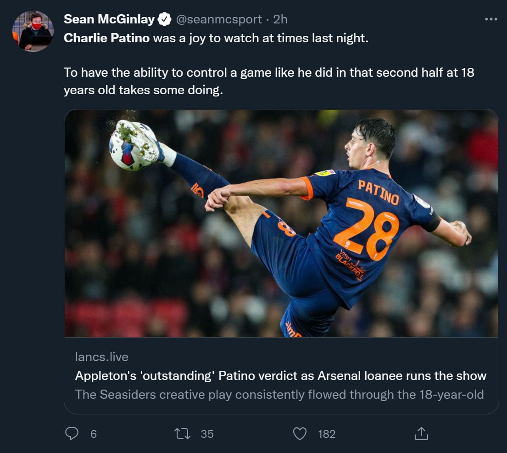
Task: Click the 2h tweet timestamp
Action: pos(280,19)
